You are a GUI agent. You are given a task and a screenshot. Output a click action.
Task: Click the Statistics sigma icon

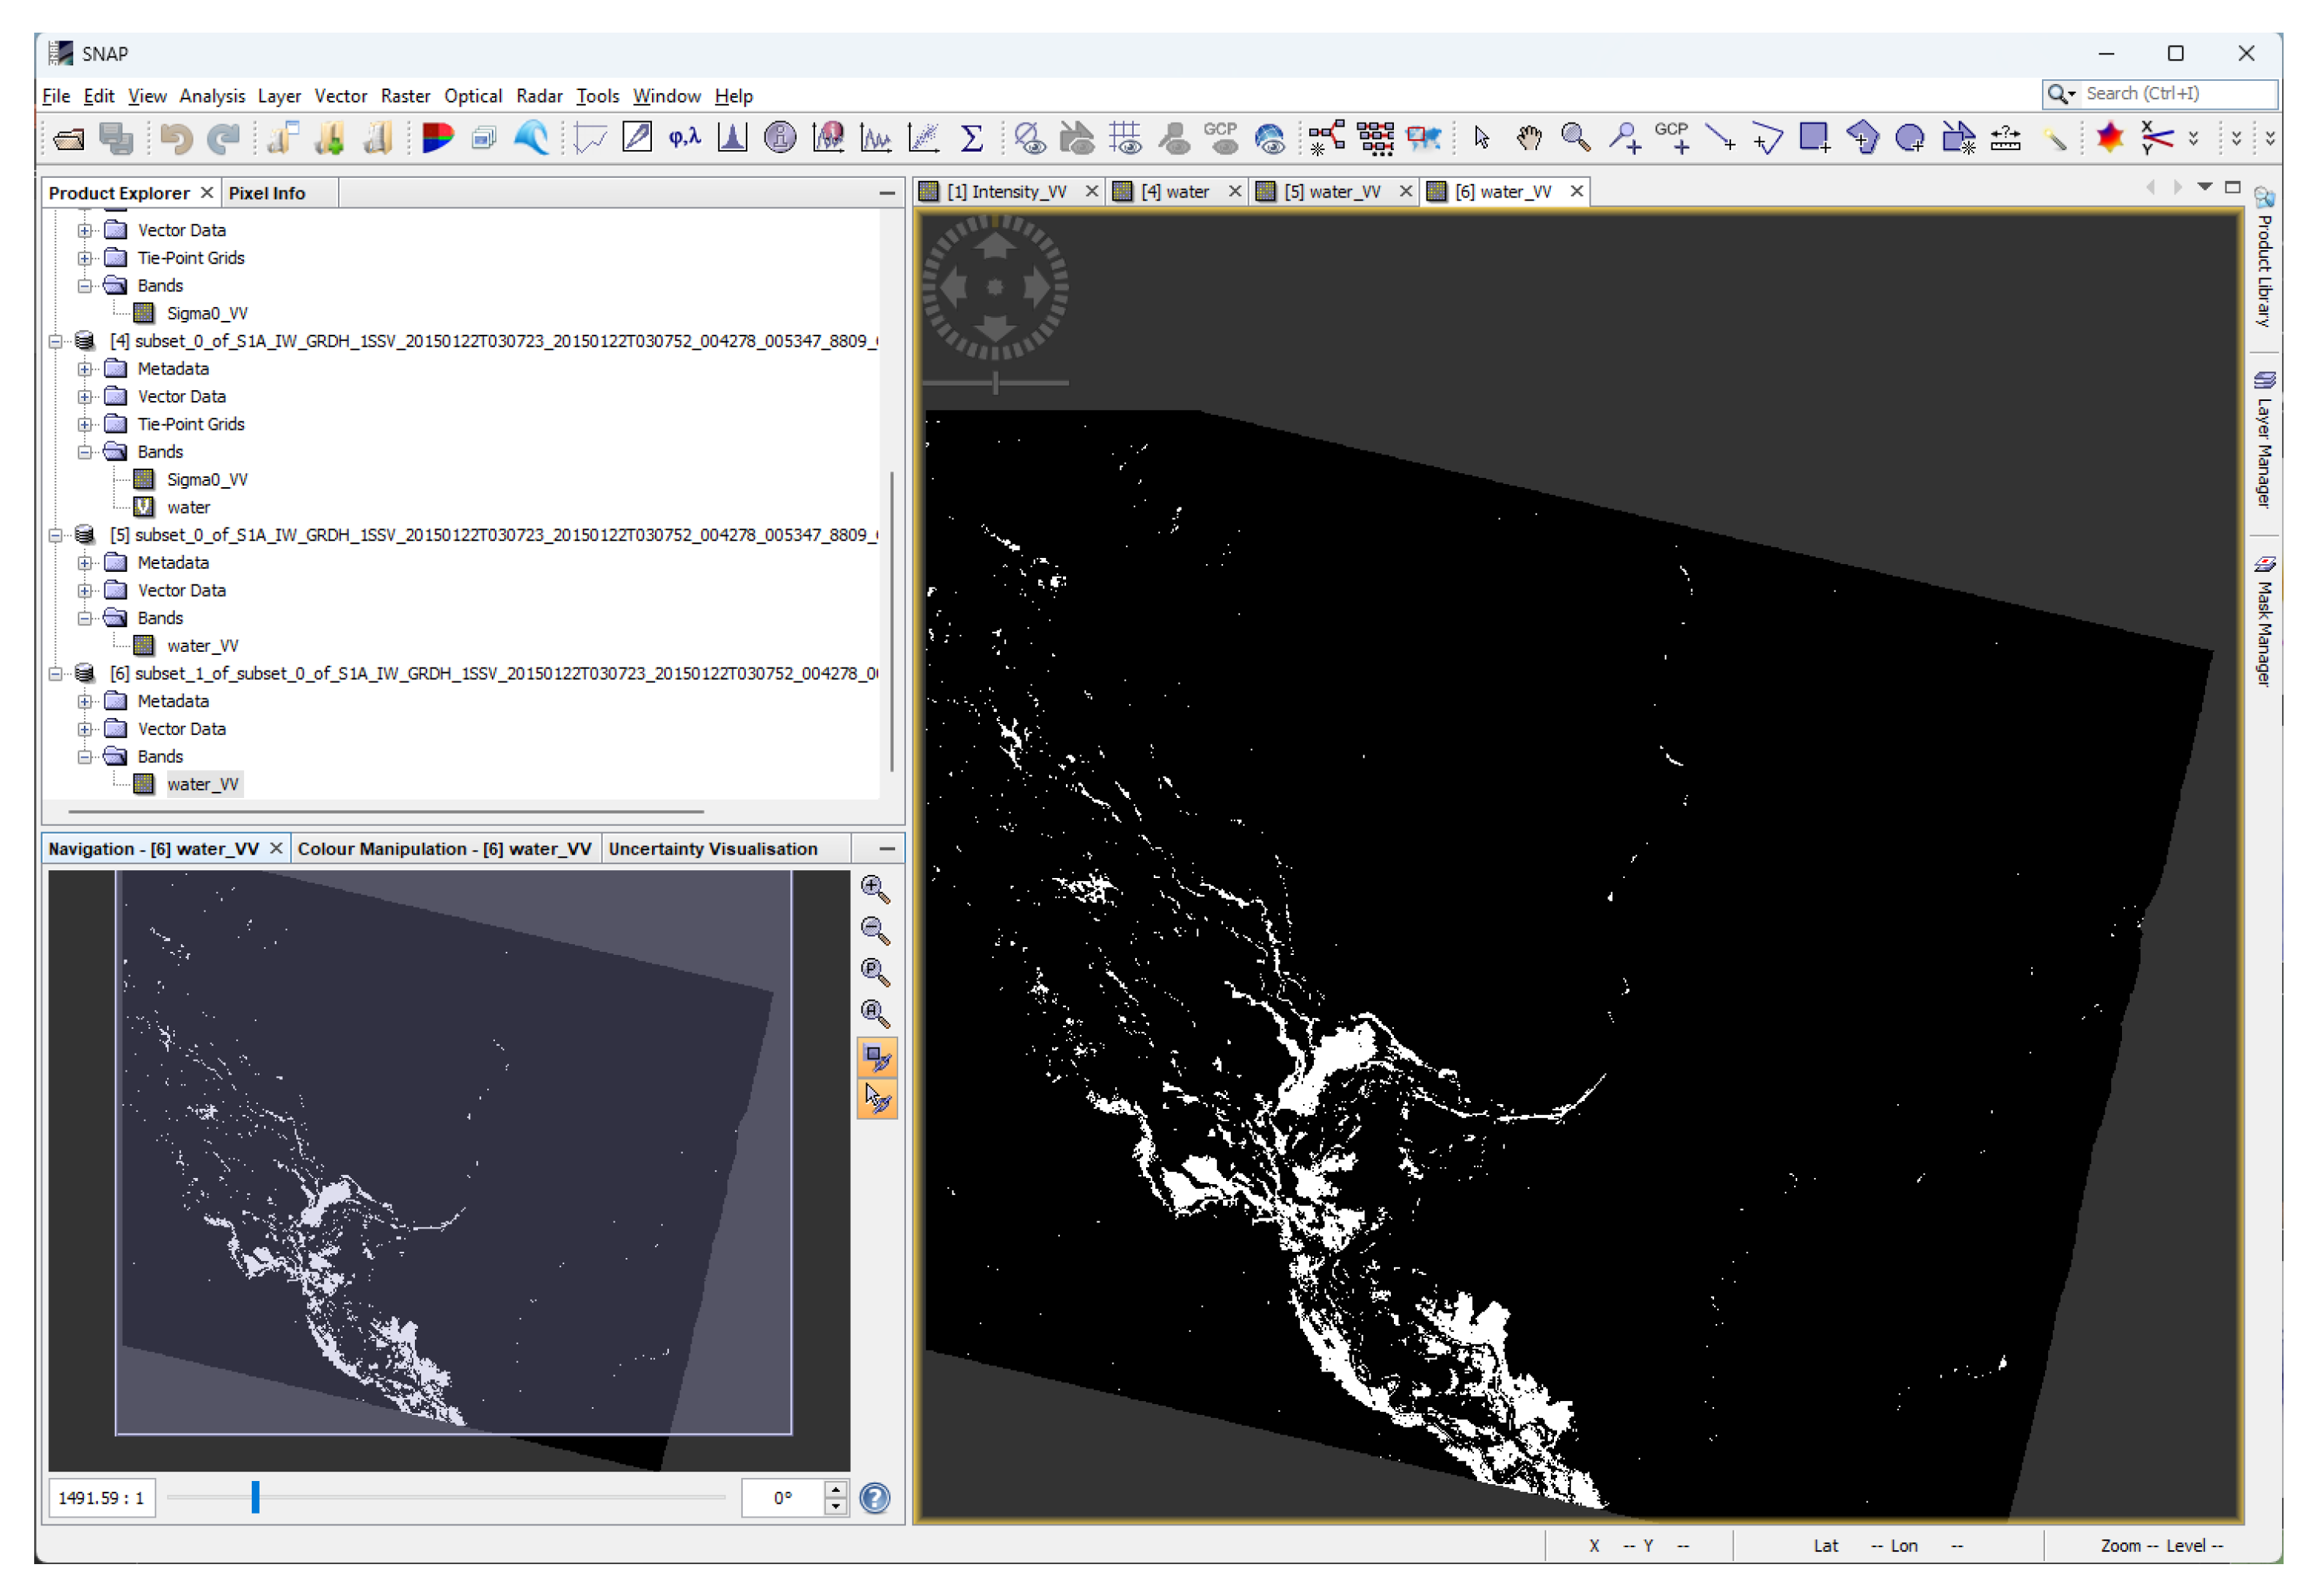click(971, 138)
